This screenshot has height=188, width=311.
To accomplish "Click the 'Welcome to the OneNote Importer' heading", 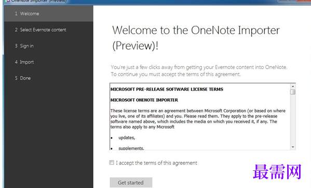I will click(196, 38).
